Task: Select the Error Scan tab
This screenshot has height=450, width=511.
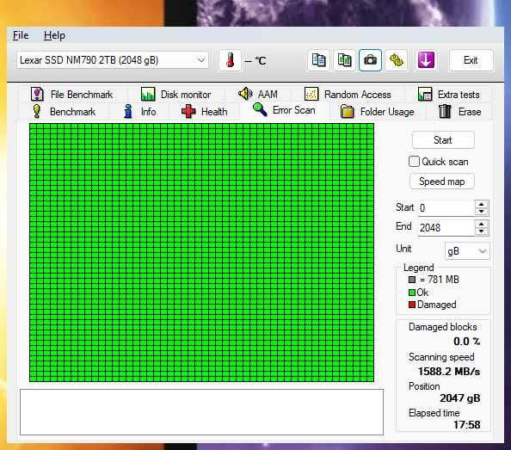Action: (x=284, y=110)
